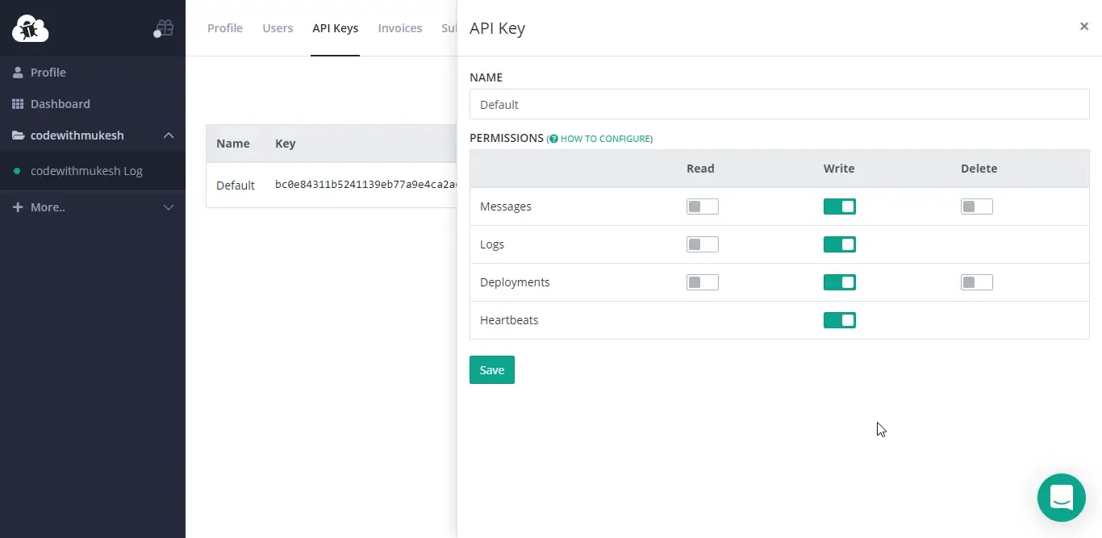Click the Dashboard grid icon
Image resolution: width=1102 pixels, height=538 pixels.
[x=19, y=103]
